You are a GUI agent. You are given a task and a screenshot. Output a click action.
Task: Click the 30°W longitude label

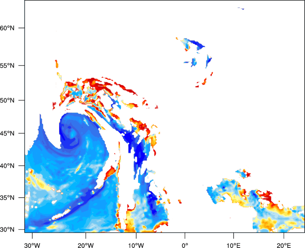coord(32,245)
